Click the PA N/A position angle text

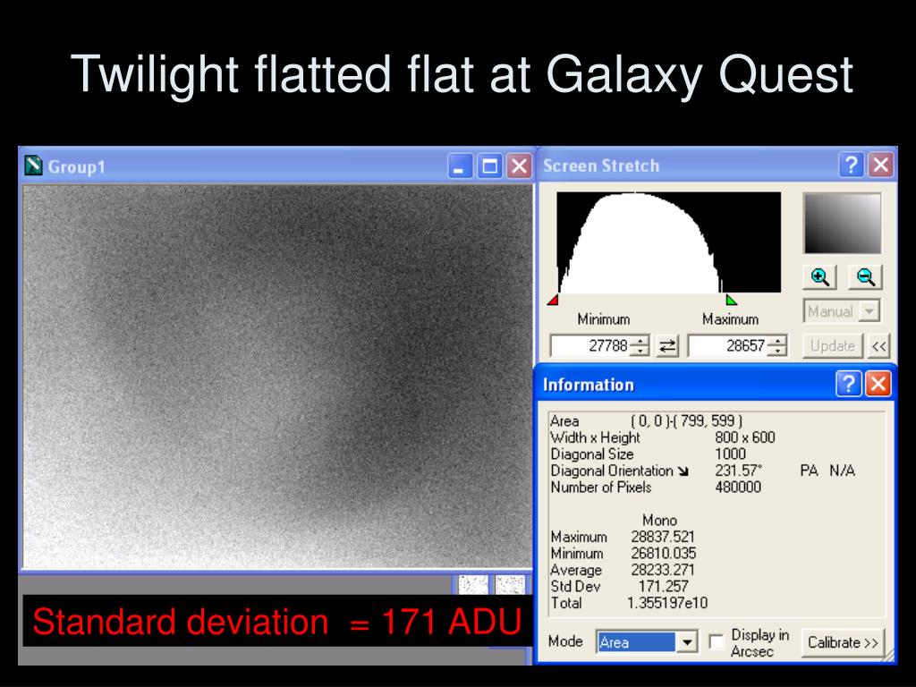tap(827, 471)
